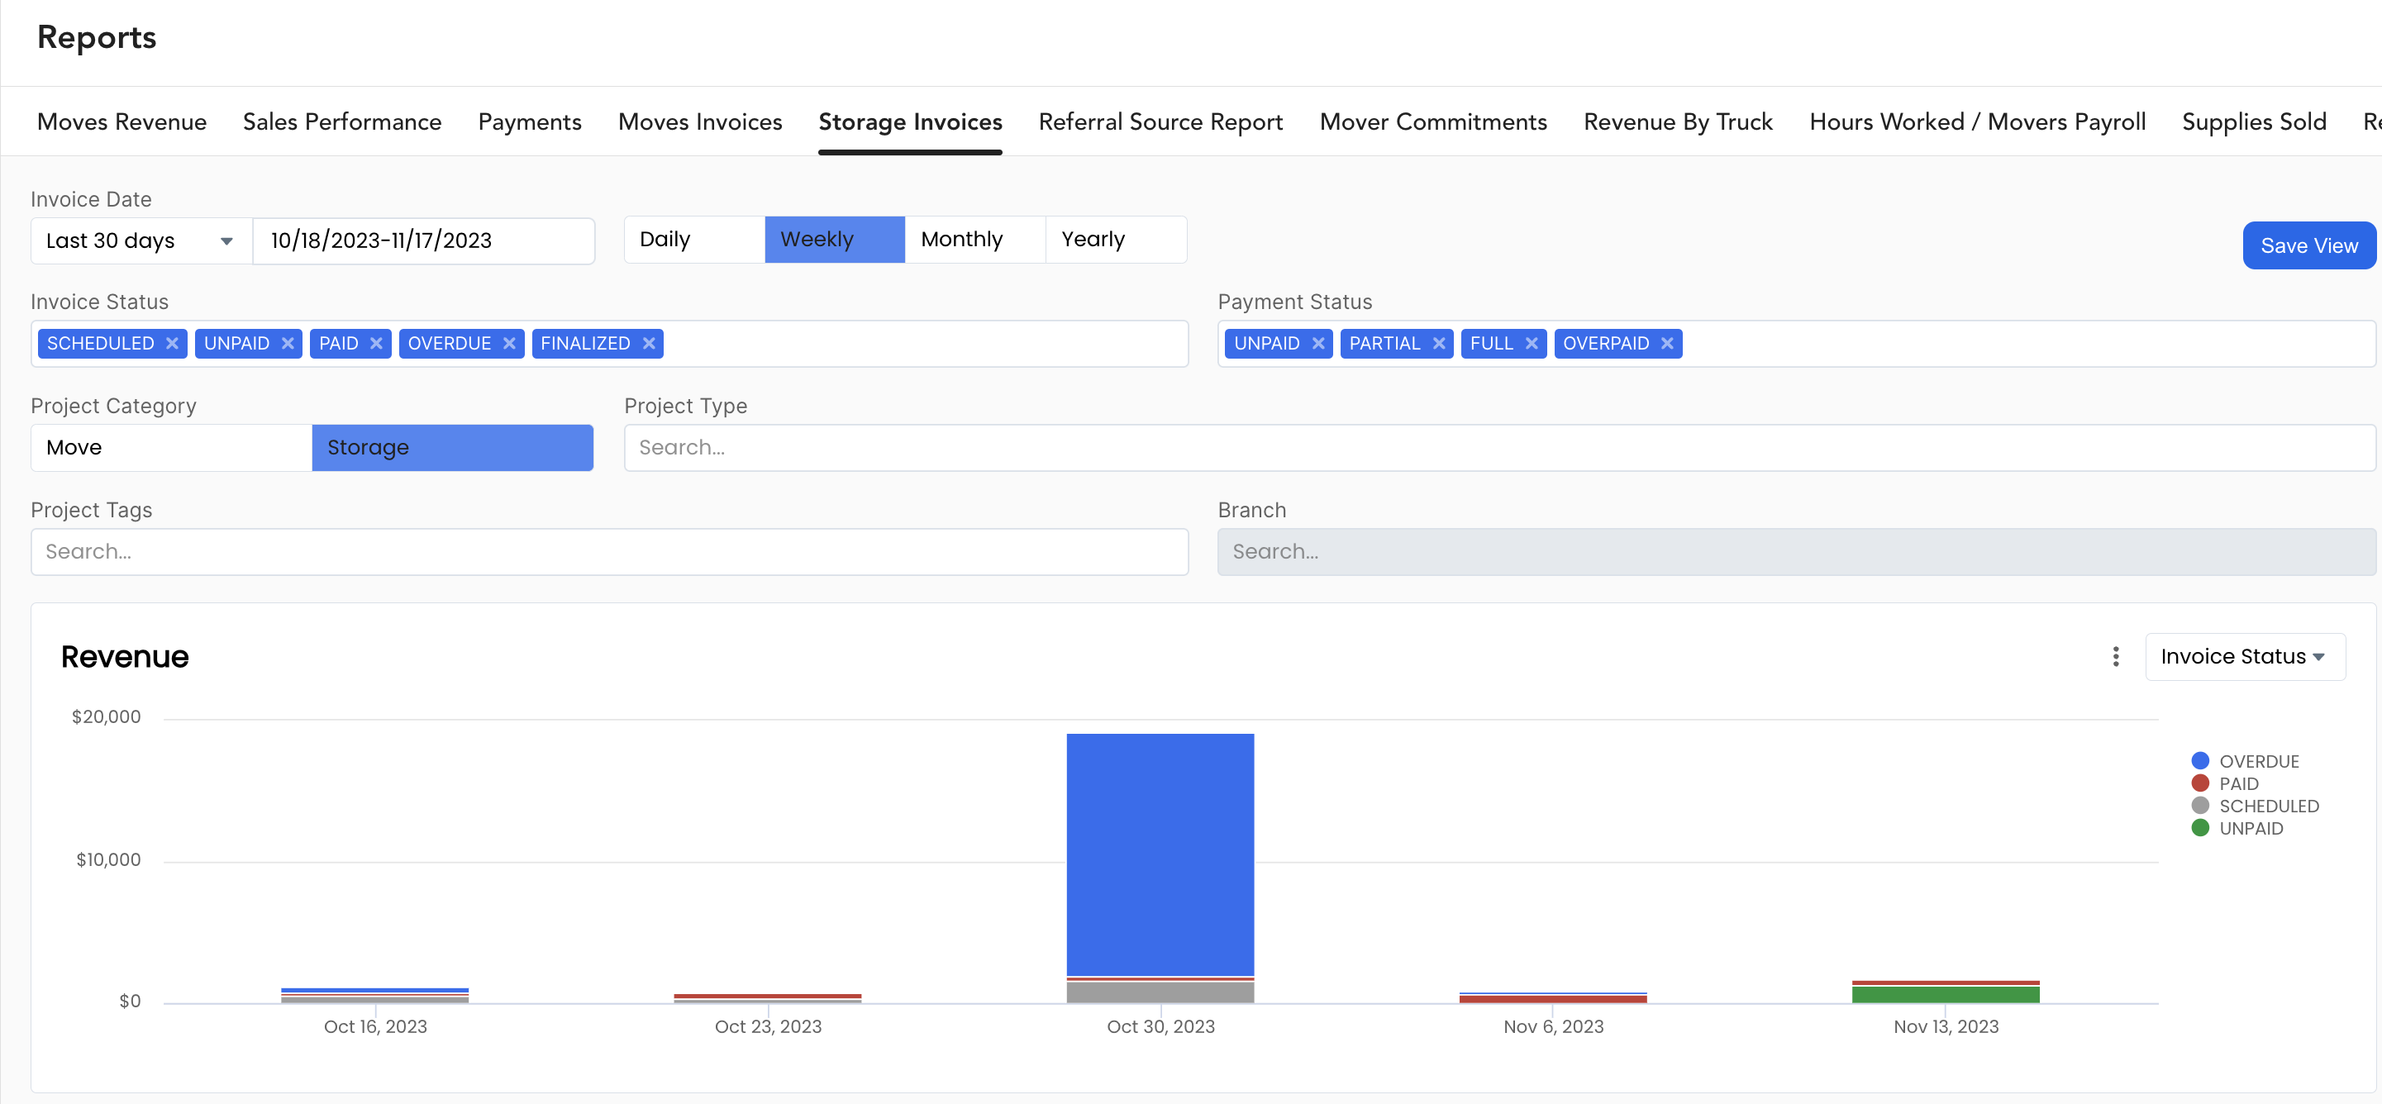Remove the SCHEDULED invoice status chip

(x=172, y=344)
